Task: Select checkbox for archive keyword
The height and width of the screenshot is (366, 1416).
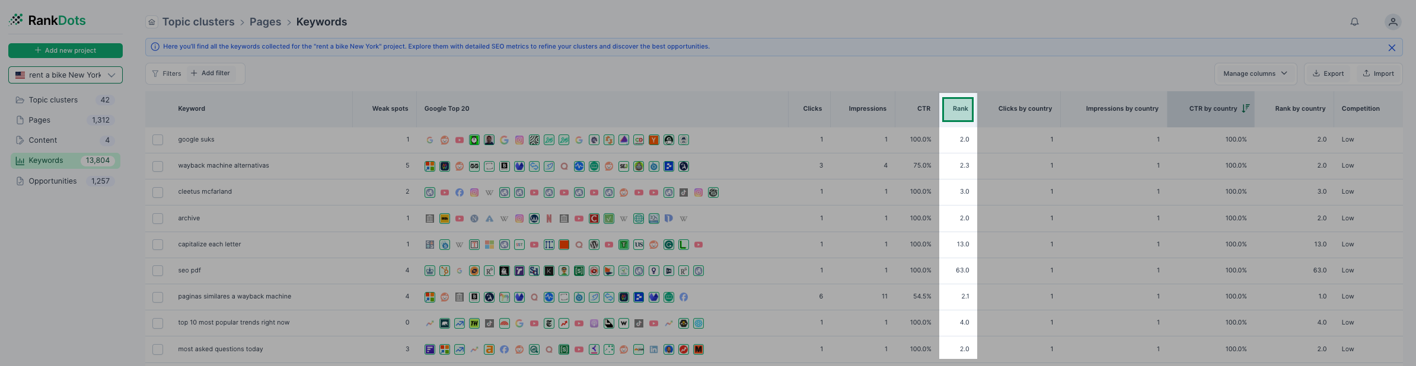Action: click(x=158, y=219)
